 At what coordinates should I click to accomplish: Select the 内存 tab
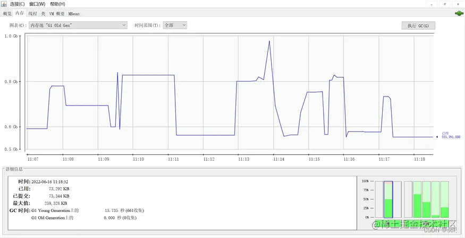(20, 13)
